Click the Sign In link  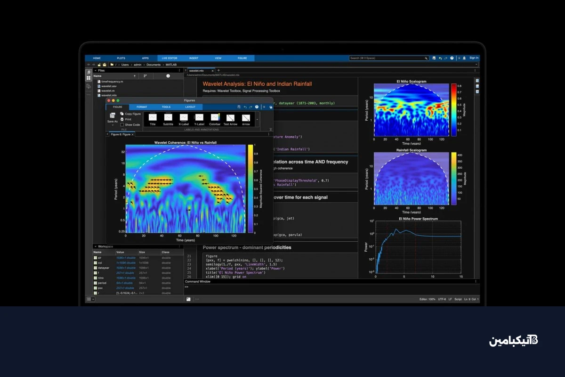[474, 58]
